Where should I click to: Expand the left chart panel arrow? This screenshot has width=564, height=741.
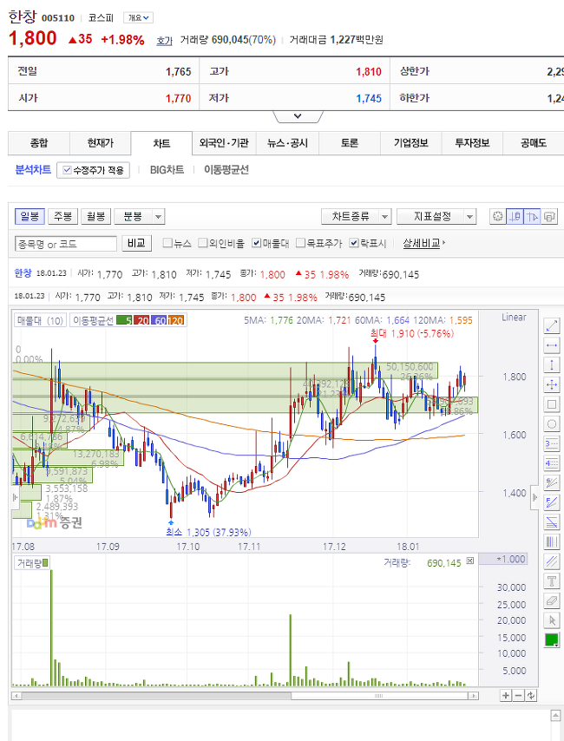[x=16, y=498]
